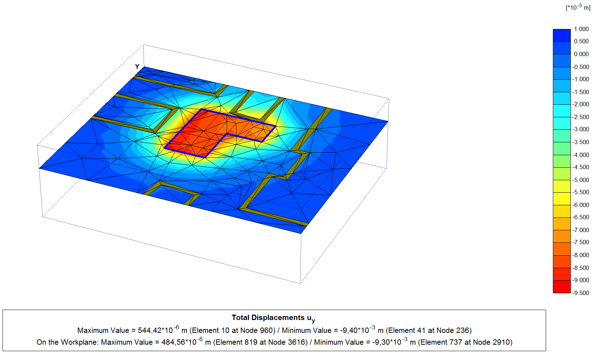598x354 pixels.
Task: Click the Y axis label on the model
Action: click(137, 67)
